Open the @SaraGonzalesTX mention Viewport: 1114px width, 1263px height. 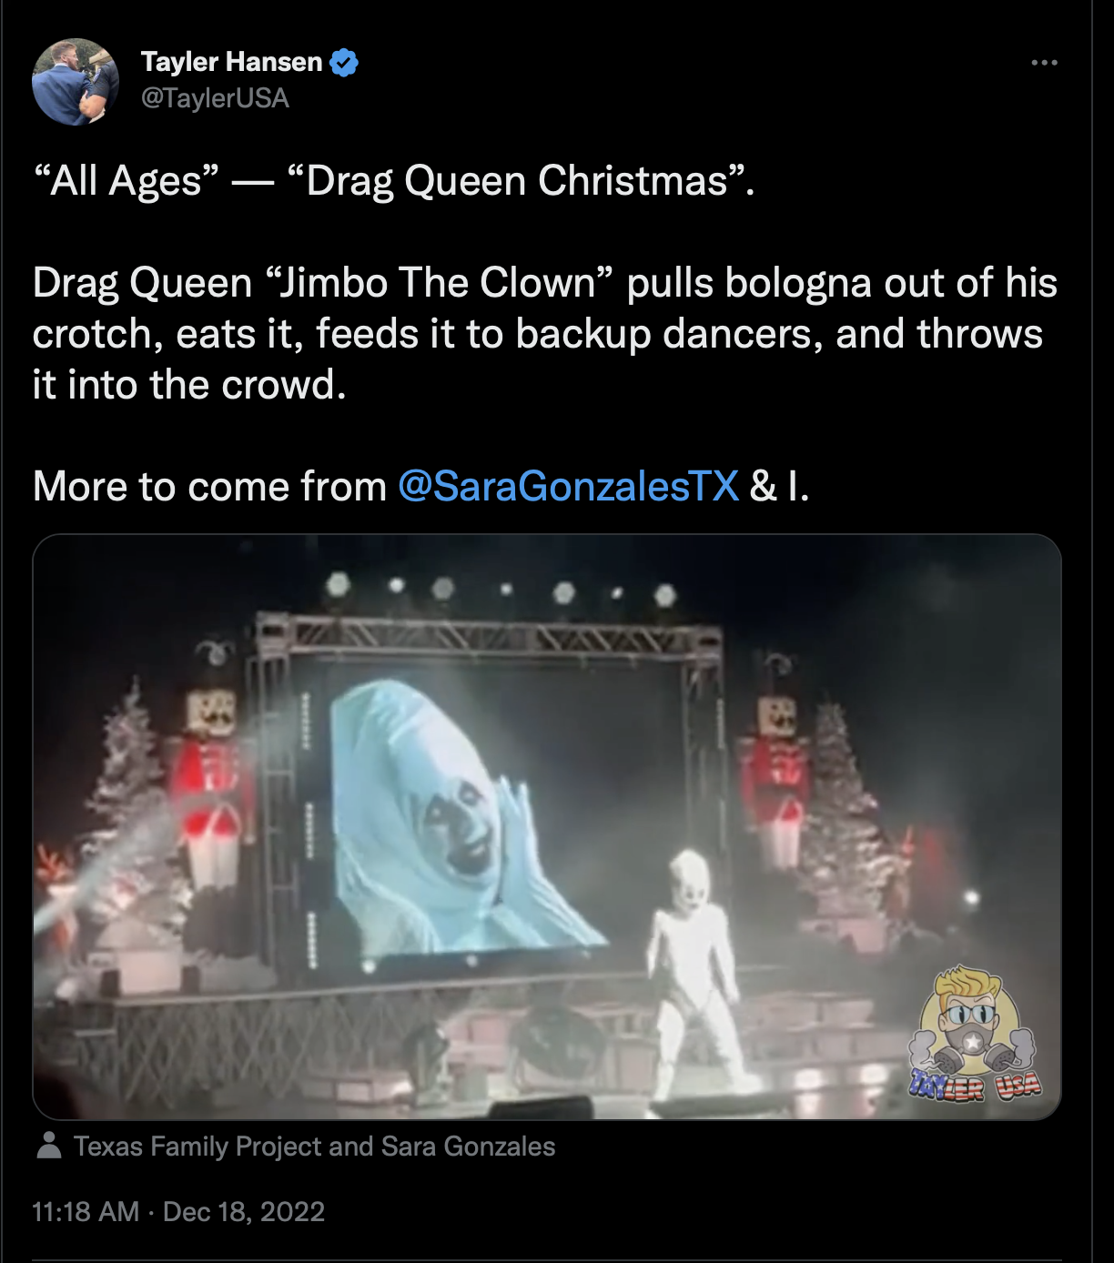point(568,486)
